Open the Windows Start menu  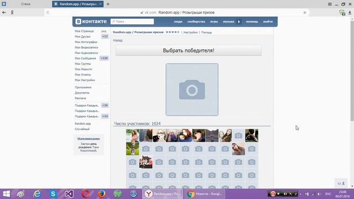click(6, 194)
